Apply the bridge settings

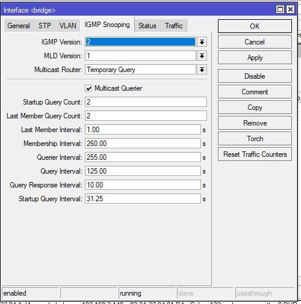[x=255, y=58]
